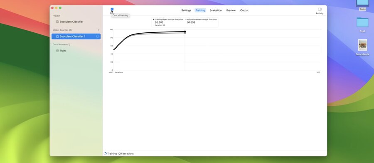Open the Activity panel icon
The height and width of the screenshot is (163, 374).
(x=320, y=9)
